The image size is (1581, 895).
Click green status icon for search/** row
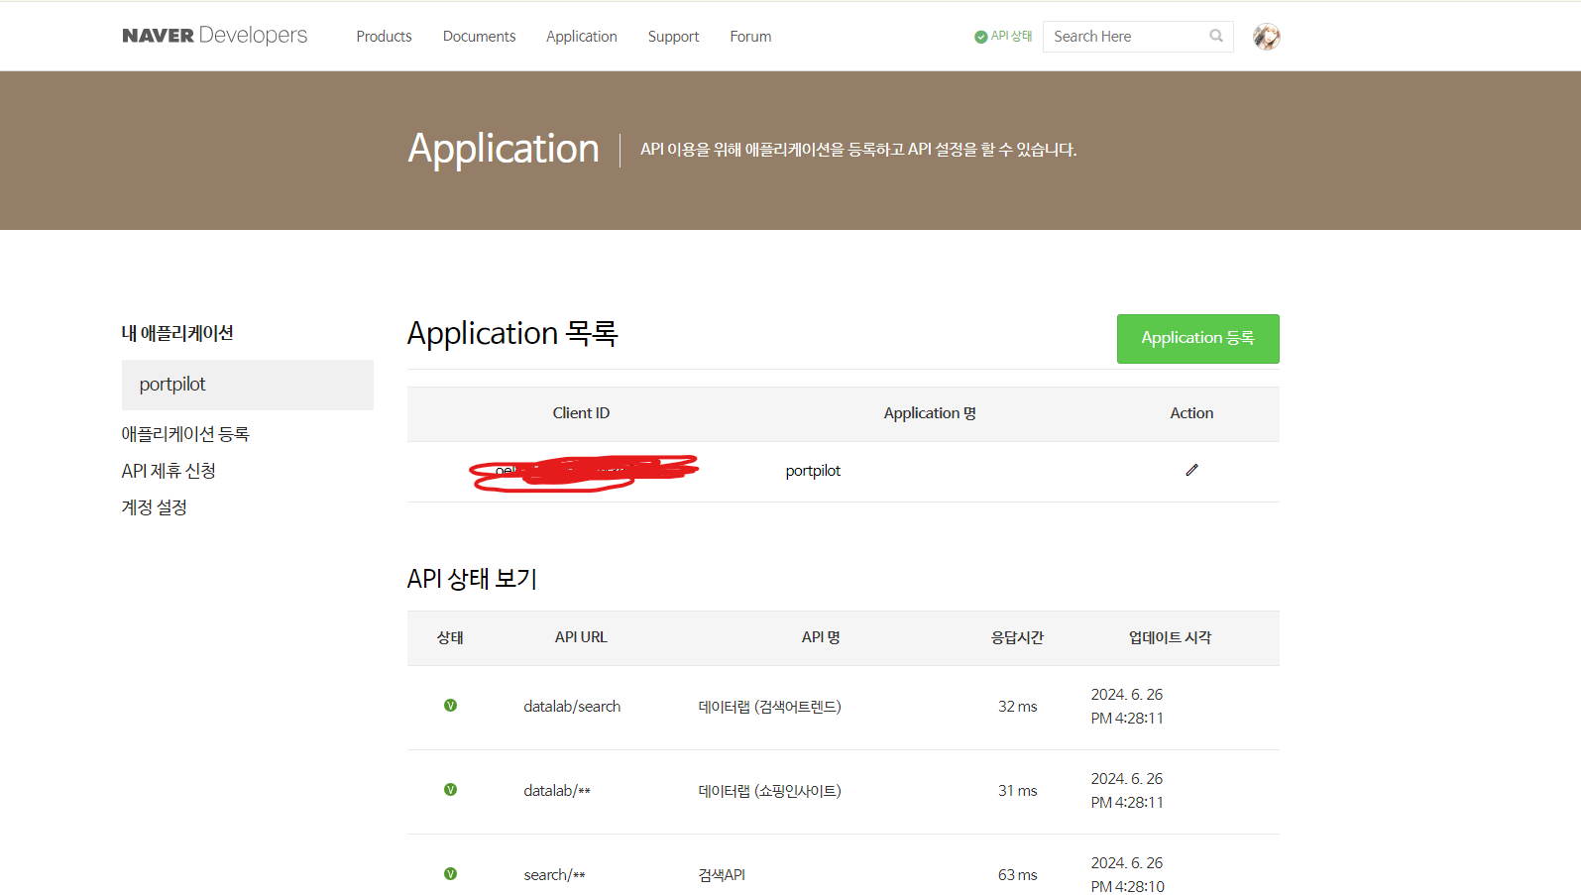450,874
